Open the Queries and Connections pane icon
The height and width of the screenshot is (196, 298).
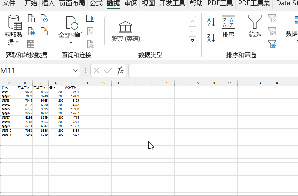pos(90,18)
